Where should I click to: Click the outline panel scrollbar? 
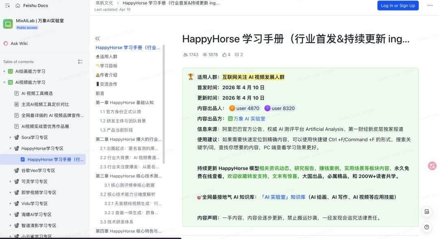164,104
